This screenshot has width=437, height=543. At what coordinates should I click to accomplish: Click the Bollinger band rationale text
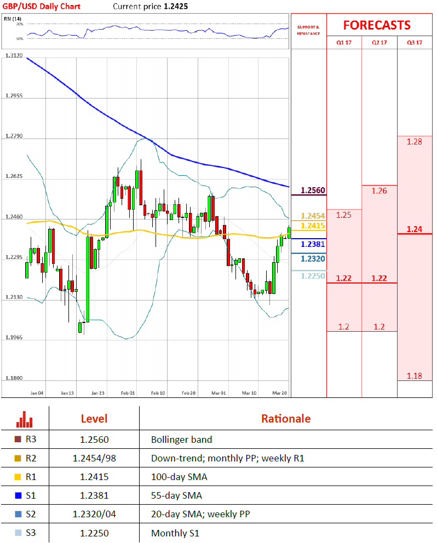click(x=181, y=440)
